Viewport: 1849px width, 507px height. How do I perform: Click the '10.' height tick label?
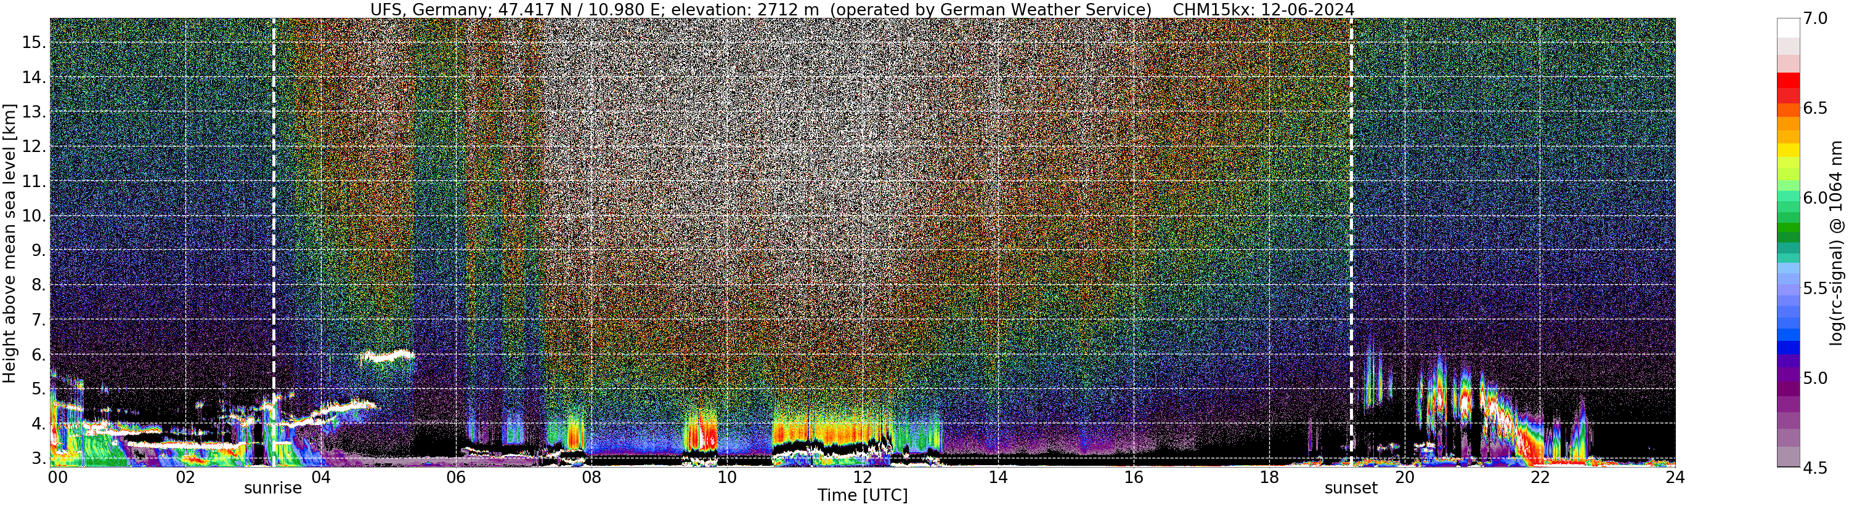coord(34,216)
